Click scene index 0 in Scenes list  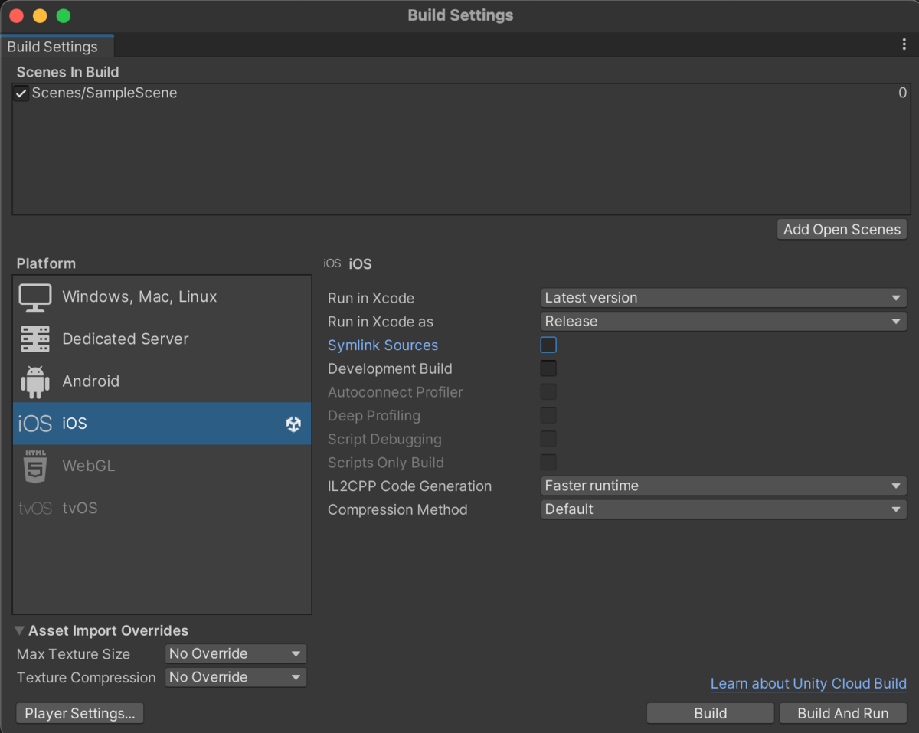[x=903, y=93]
